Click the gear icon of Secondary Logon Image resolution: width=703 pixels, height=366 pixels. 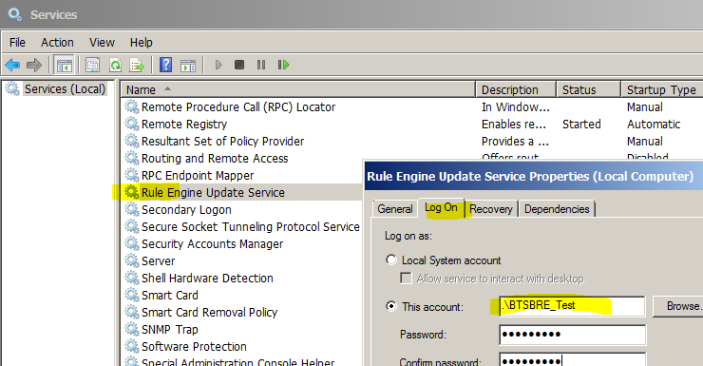pyautogui.click(x=132, y=209)
